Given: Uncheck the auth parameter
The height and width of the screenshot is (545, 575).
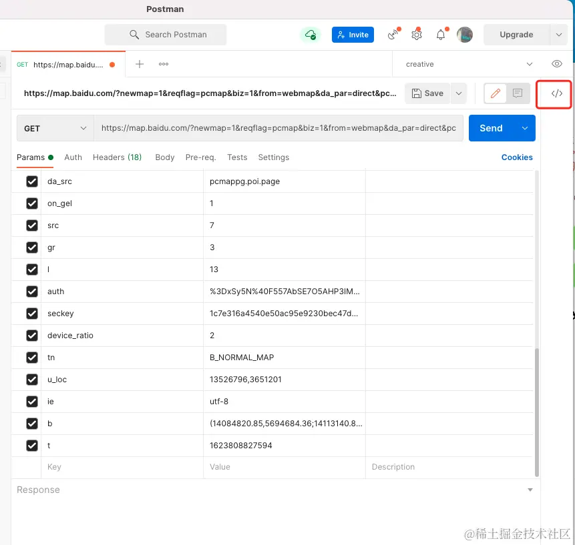Looking at the screenshot, I should coord(32,292).
